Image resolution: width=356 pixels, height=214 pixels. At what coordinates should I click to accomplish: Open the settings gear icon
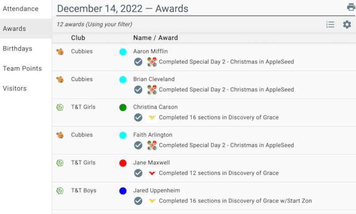[x=347, y=25]
